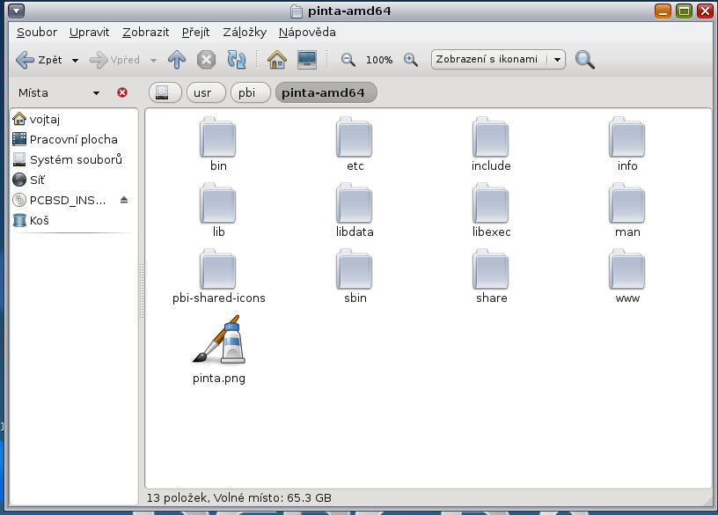Go to the Home folder icon

click(277, 60)
